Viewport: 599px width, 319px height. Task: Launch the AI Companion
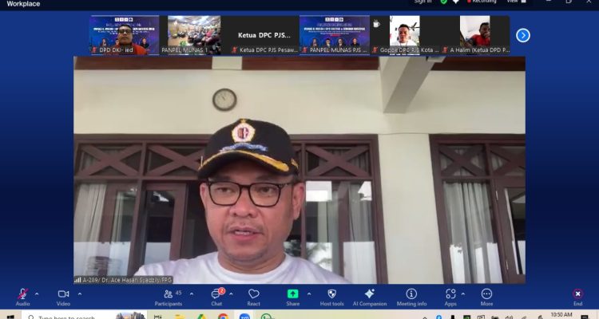pos(370,295)
